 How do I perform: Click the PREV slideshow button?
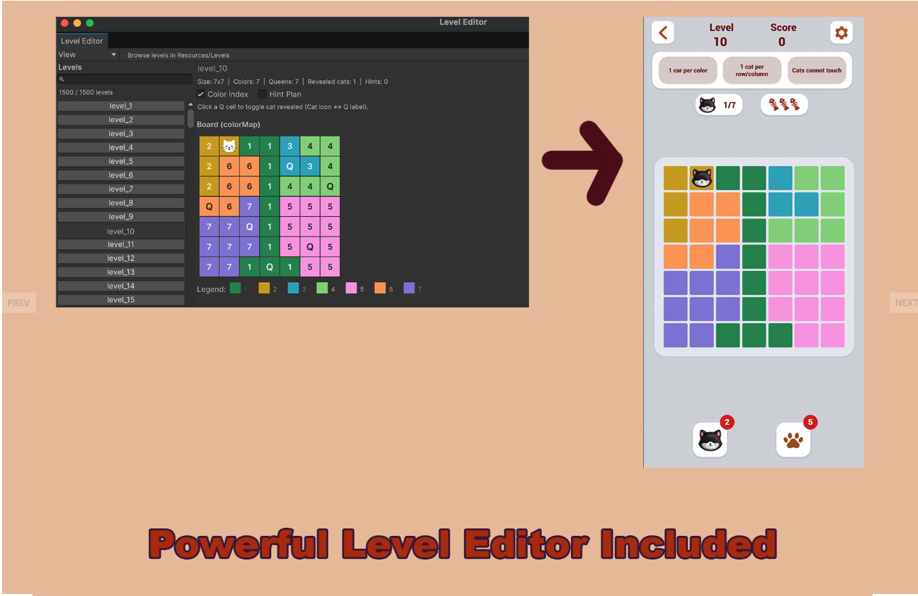click(x=18, y=303)
